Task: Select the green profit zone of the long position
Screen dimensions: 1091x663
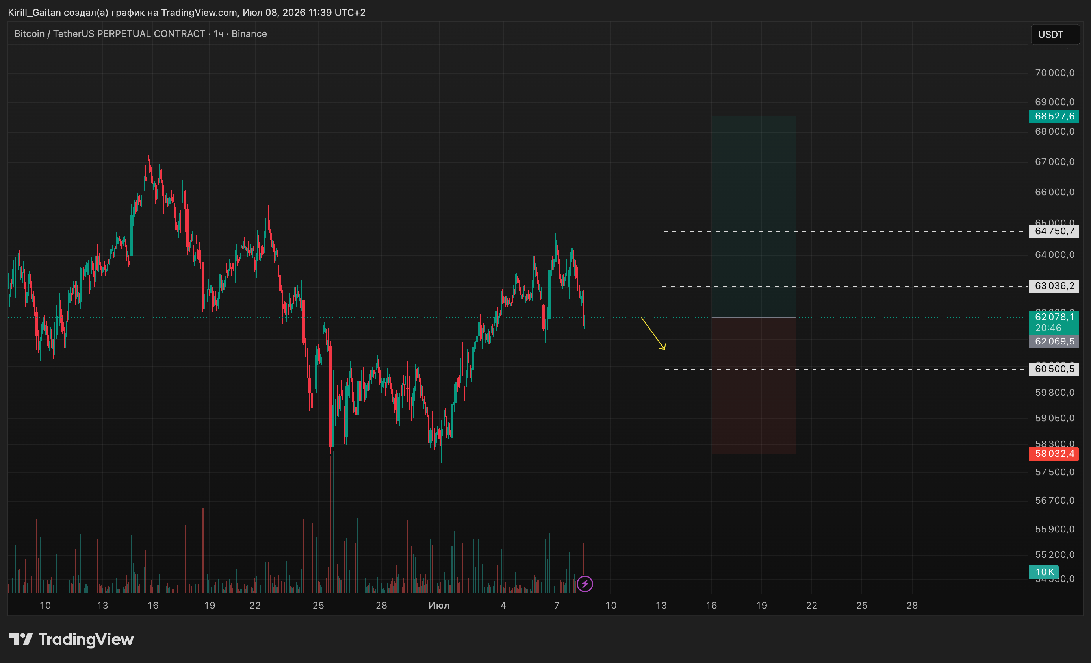Action: [753, 217]
